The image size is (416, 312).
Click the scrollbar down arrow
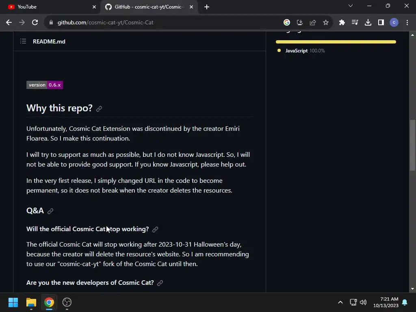(412, 289)
